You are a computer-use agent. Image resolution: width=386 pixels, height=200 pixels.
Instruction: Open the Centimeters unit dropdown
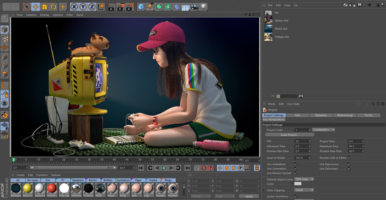coord(324,130)
